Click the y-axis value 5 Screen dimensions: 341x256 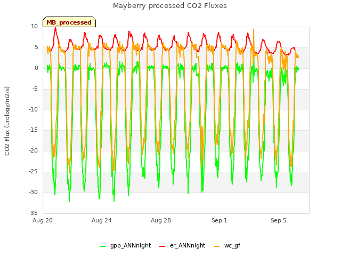click(36, 47)
